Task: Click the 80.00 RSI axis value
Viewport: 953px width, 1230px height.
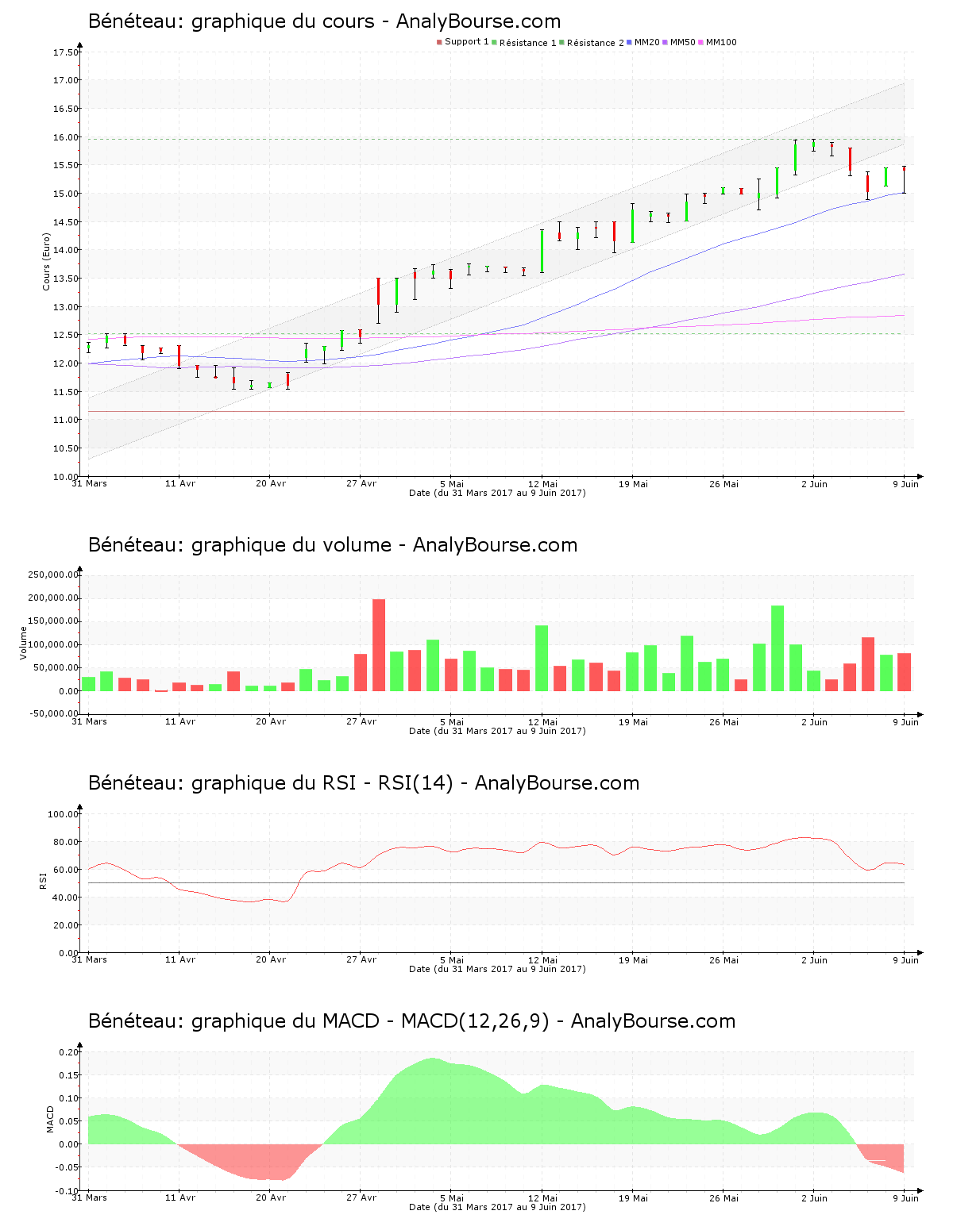Action: pos(66,842)
